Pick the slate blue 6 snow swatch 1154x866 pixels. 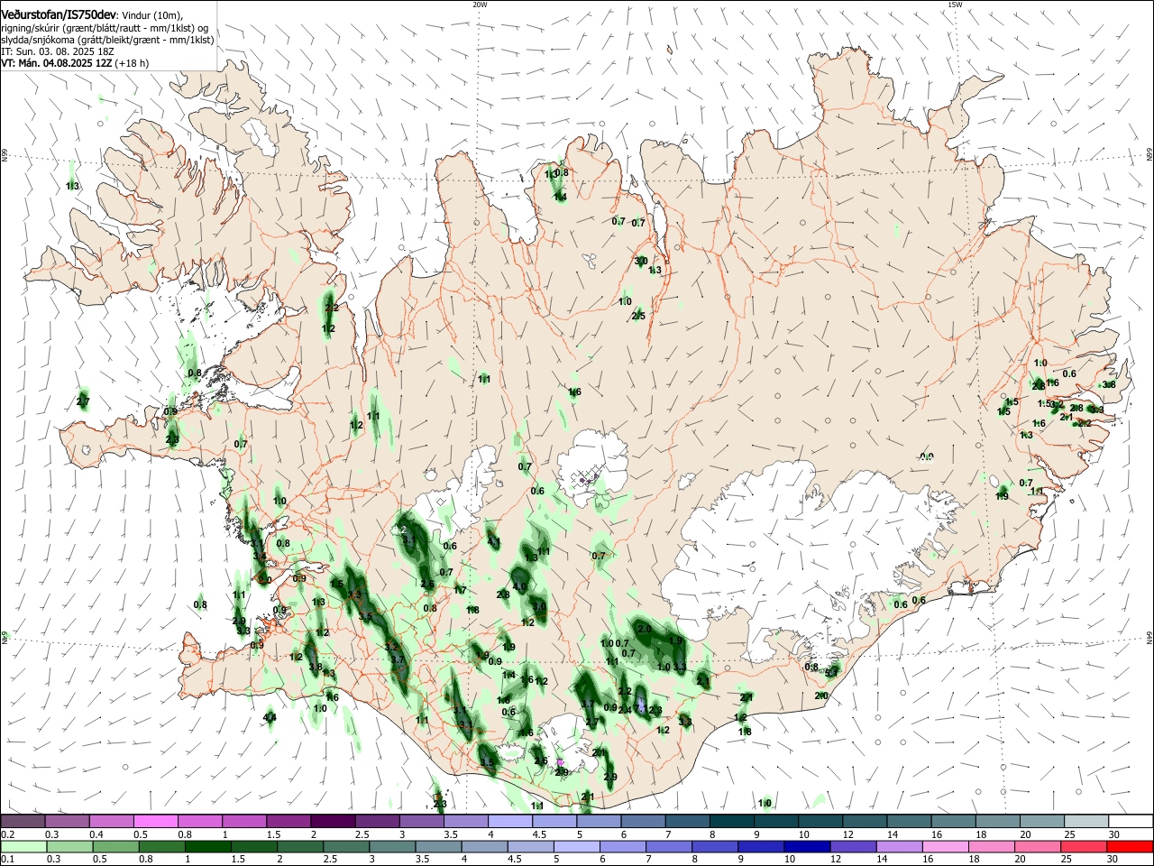(x=644, y=822)
